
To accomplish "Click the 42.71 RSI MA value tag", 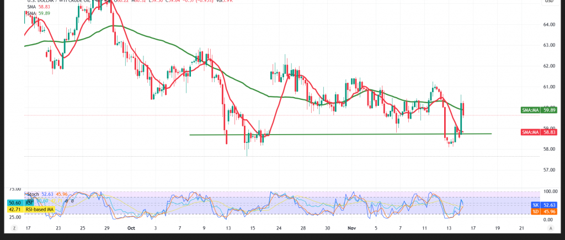I will 15,210.
